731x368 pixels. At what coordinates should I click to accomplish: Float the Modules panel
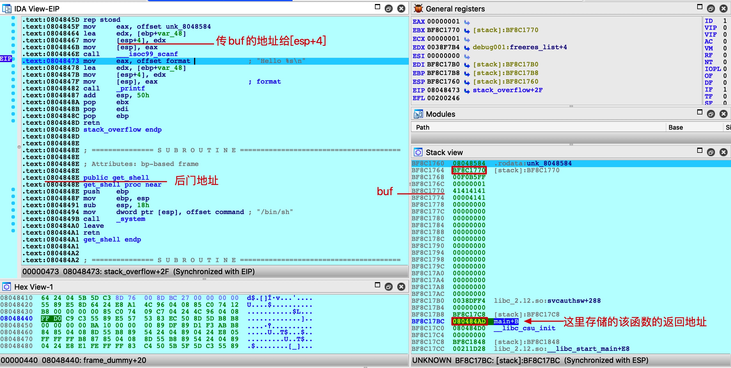[711, 114]
